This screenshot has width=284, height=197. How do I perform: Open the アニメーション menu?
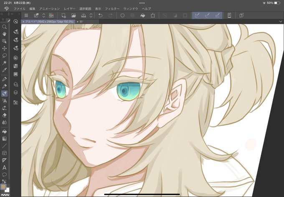[49, 8]
